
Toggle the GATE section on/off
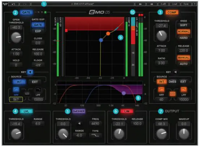26,12
